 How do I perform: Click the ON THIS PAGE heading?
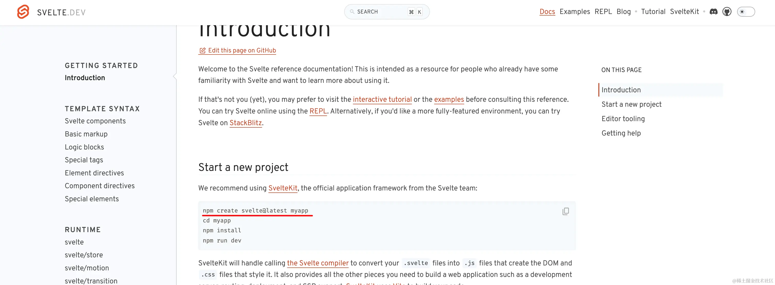[x=621, y=70]
